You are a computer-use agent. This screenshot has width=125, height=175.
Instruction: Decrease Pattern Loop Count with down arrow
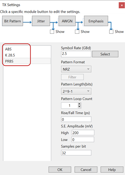point(79,107)
